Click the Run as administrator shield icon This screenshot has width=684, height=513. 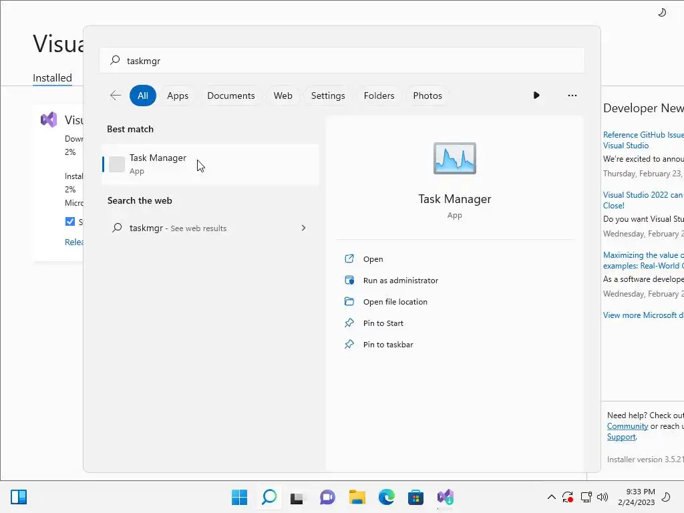coord(349,280)
